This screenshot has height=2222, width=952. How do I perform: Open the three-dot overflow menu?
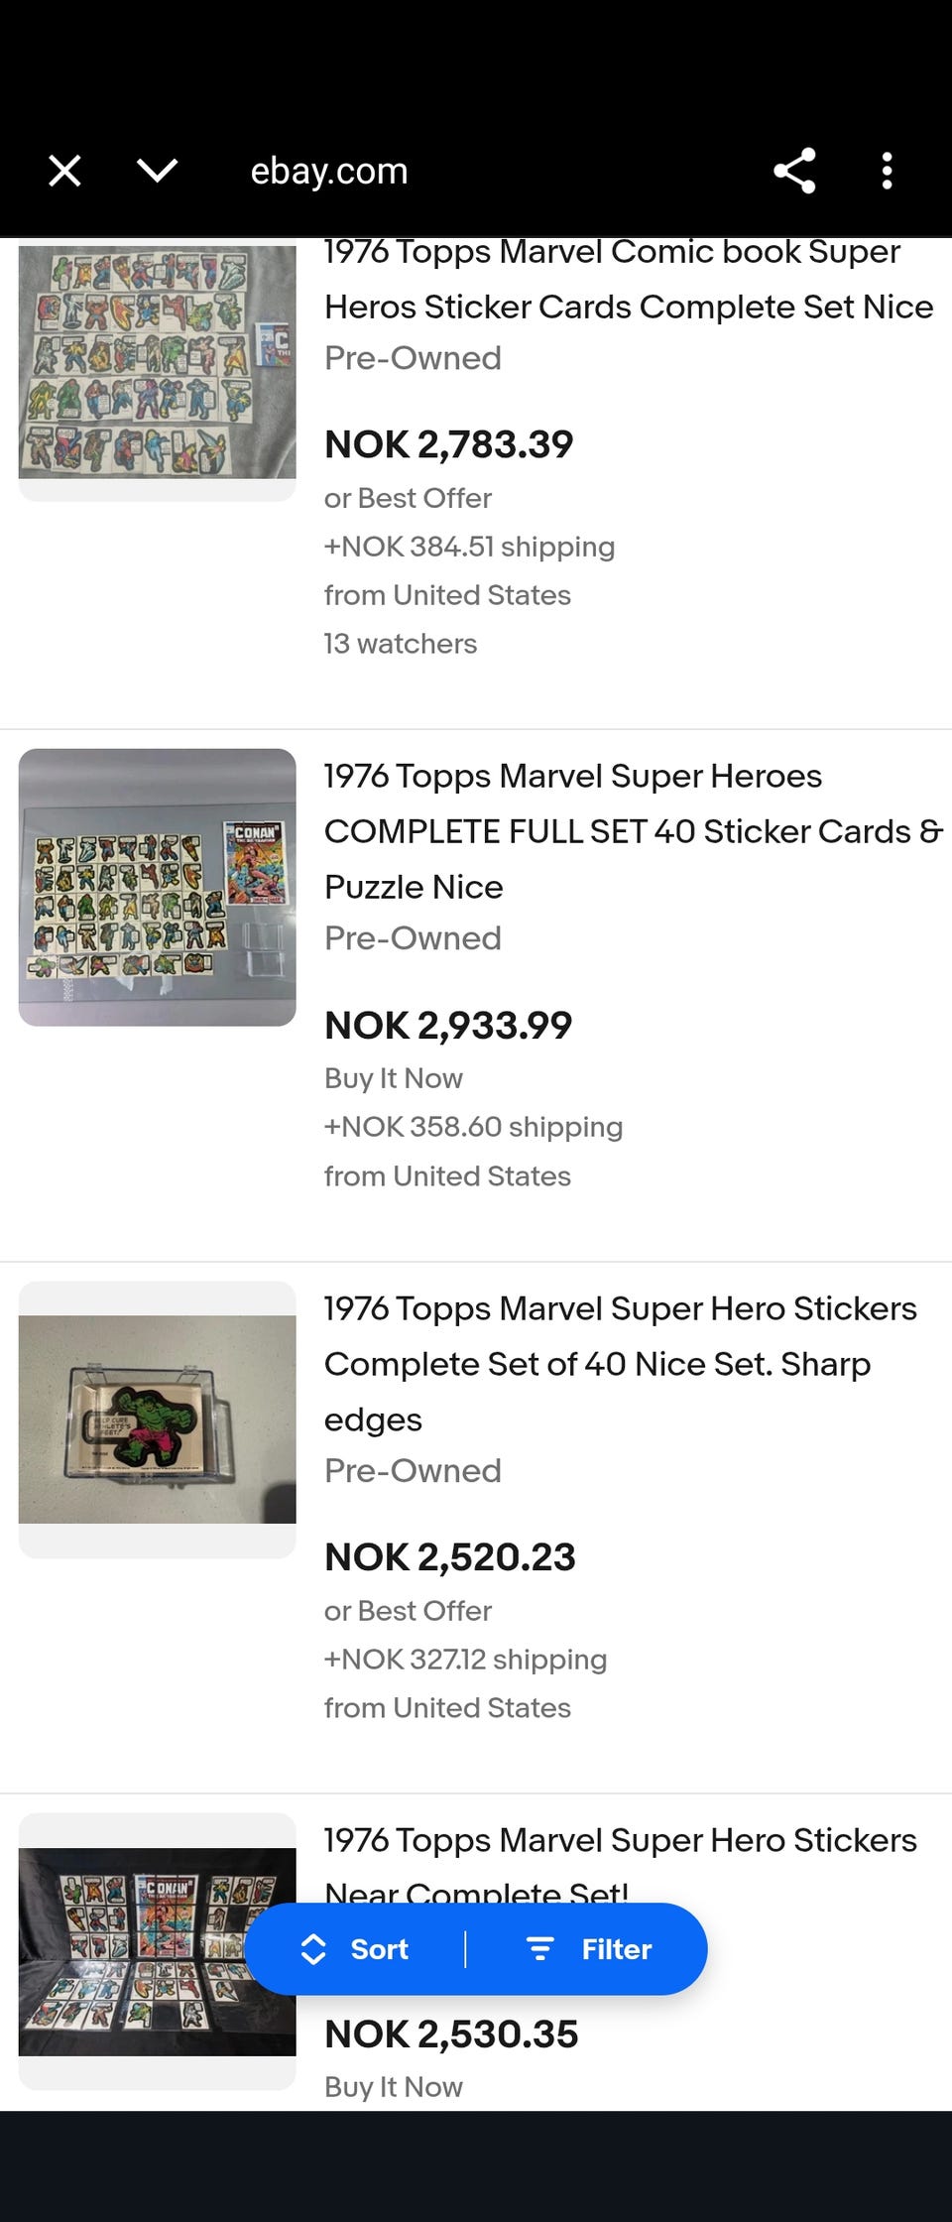[x=887, y=171]
